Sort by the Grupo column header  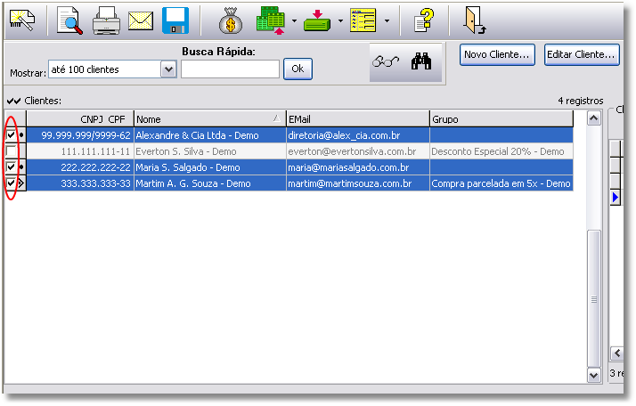[x=501, y=119]
